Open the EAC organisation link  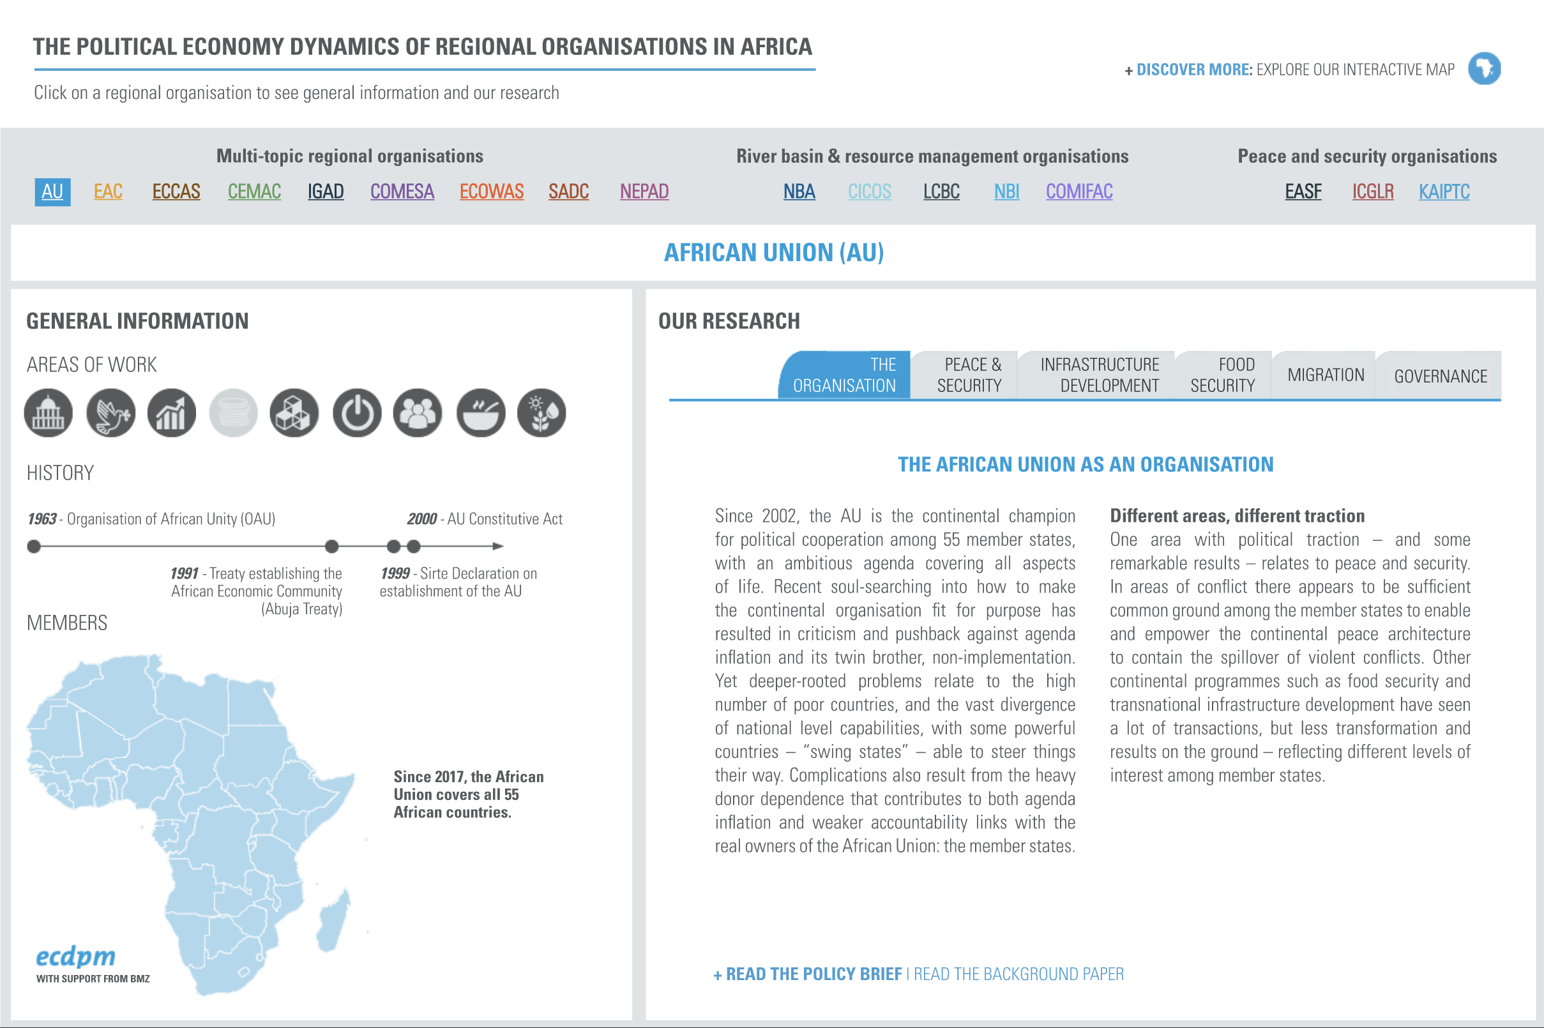pyautogui.click(x=108, y=192)
